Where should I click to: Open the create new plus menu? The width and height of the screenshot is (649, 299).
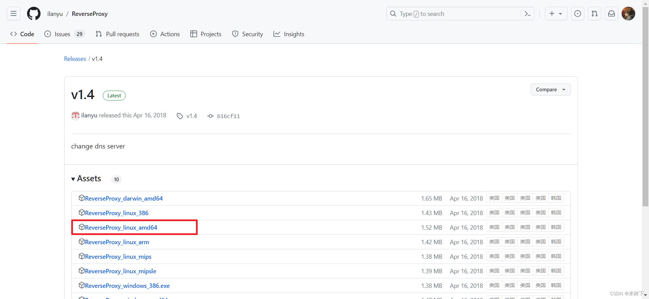(x=556, y=14)
